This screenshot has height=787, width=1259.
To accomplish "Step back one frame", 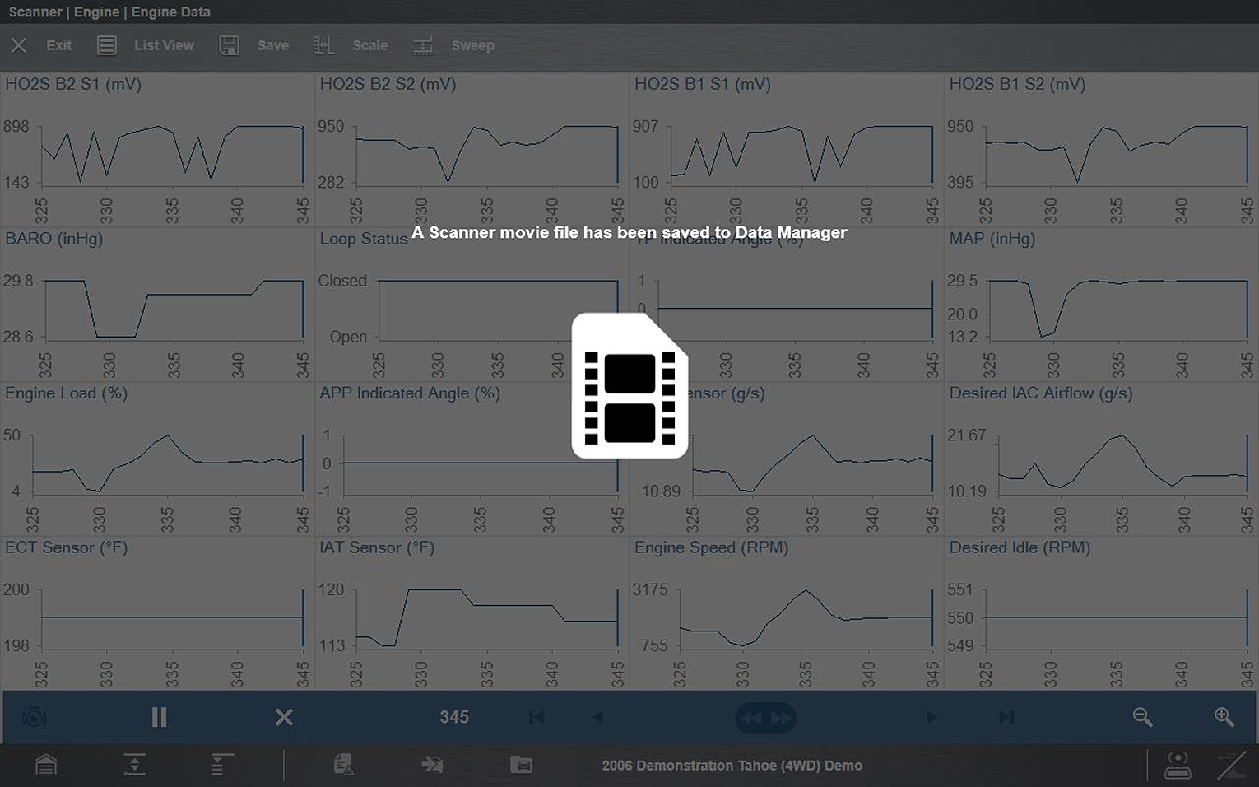I will coord(598,717).
